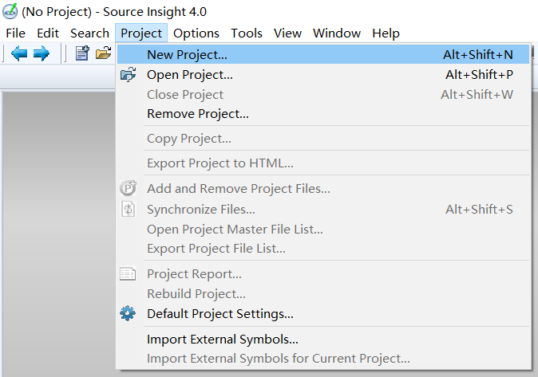Viewport: 538px width, 377px height.
Task: Click the blue Go Back arrow icon
Action: 19,54
